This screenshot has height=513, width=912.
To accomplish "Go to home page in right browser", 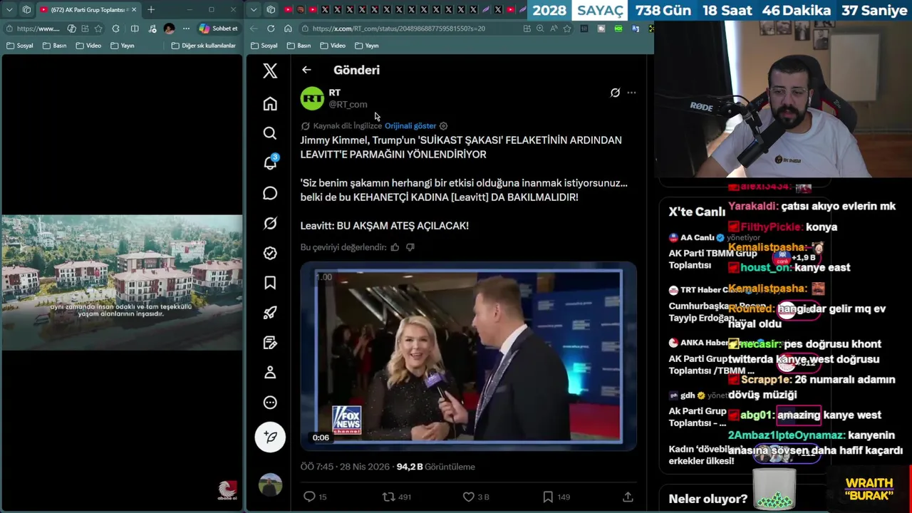I will point(288,28).
